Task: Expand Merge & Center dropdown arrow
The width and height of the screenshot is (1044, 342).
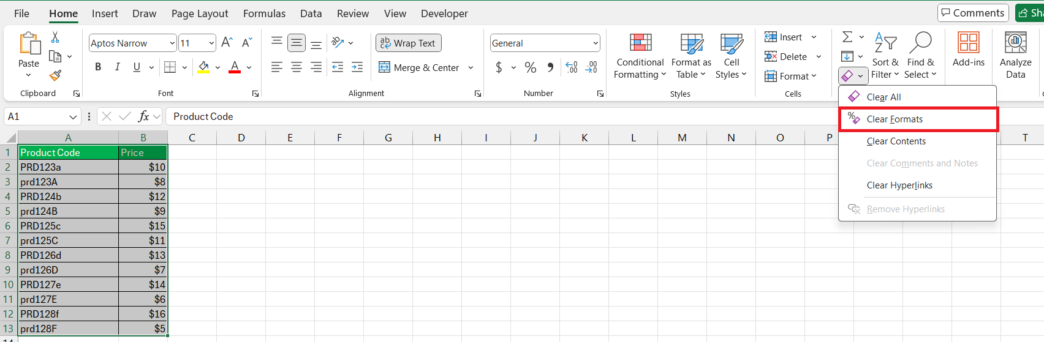Action: tap(471, 67)
